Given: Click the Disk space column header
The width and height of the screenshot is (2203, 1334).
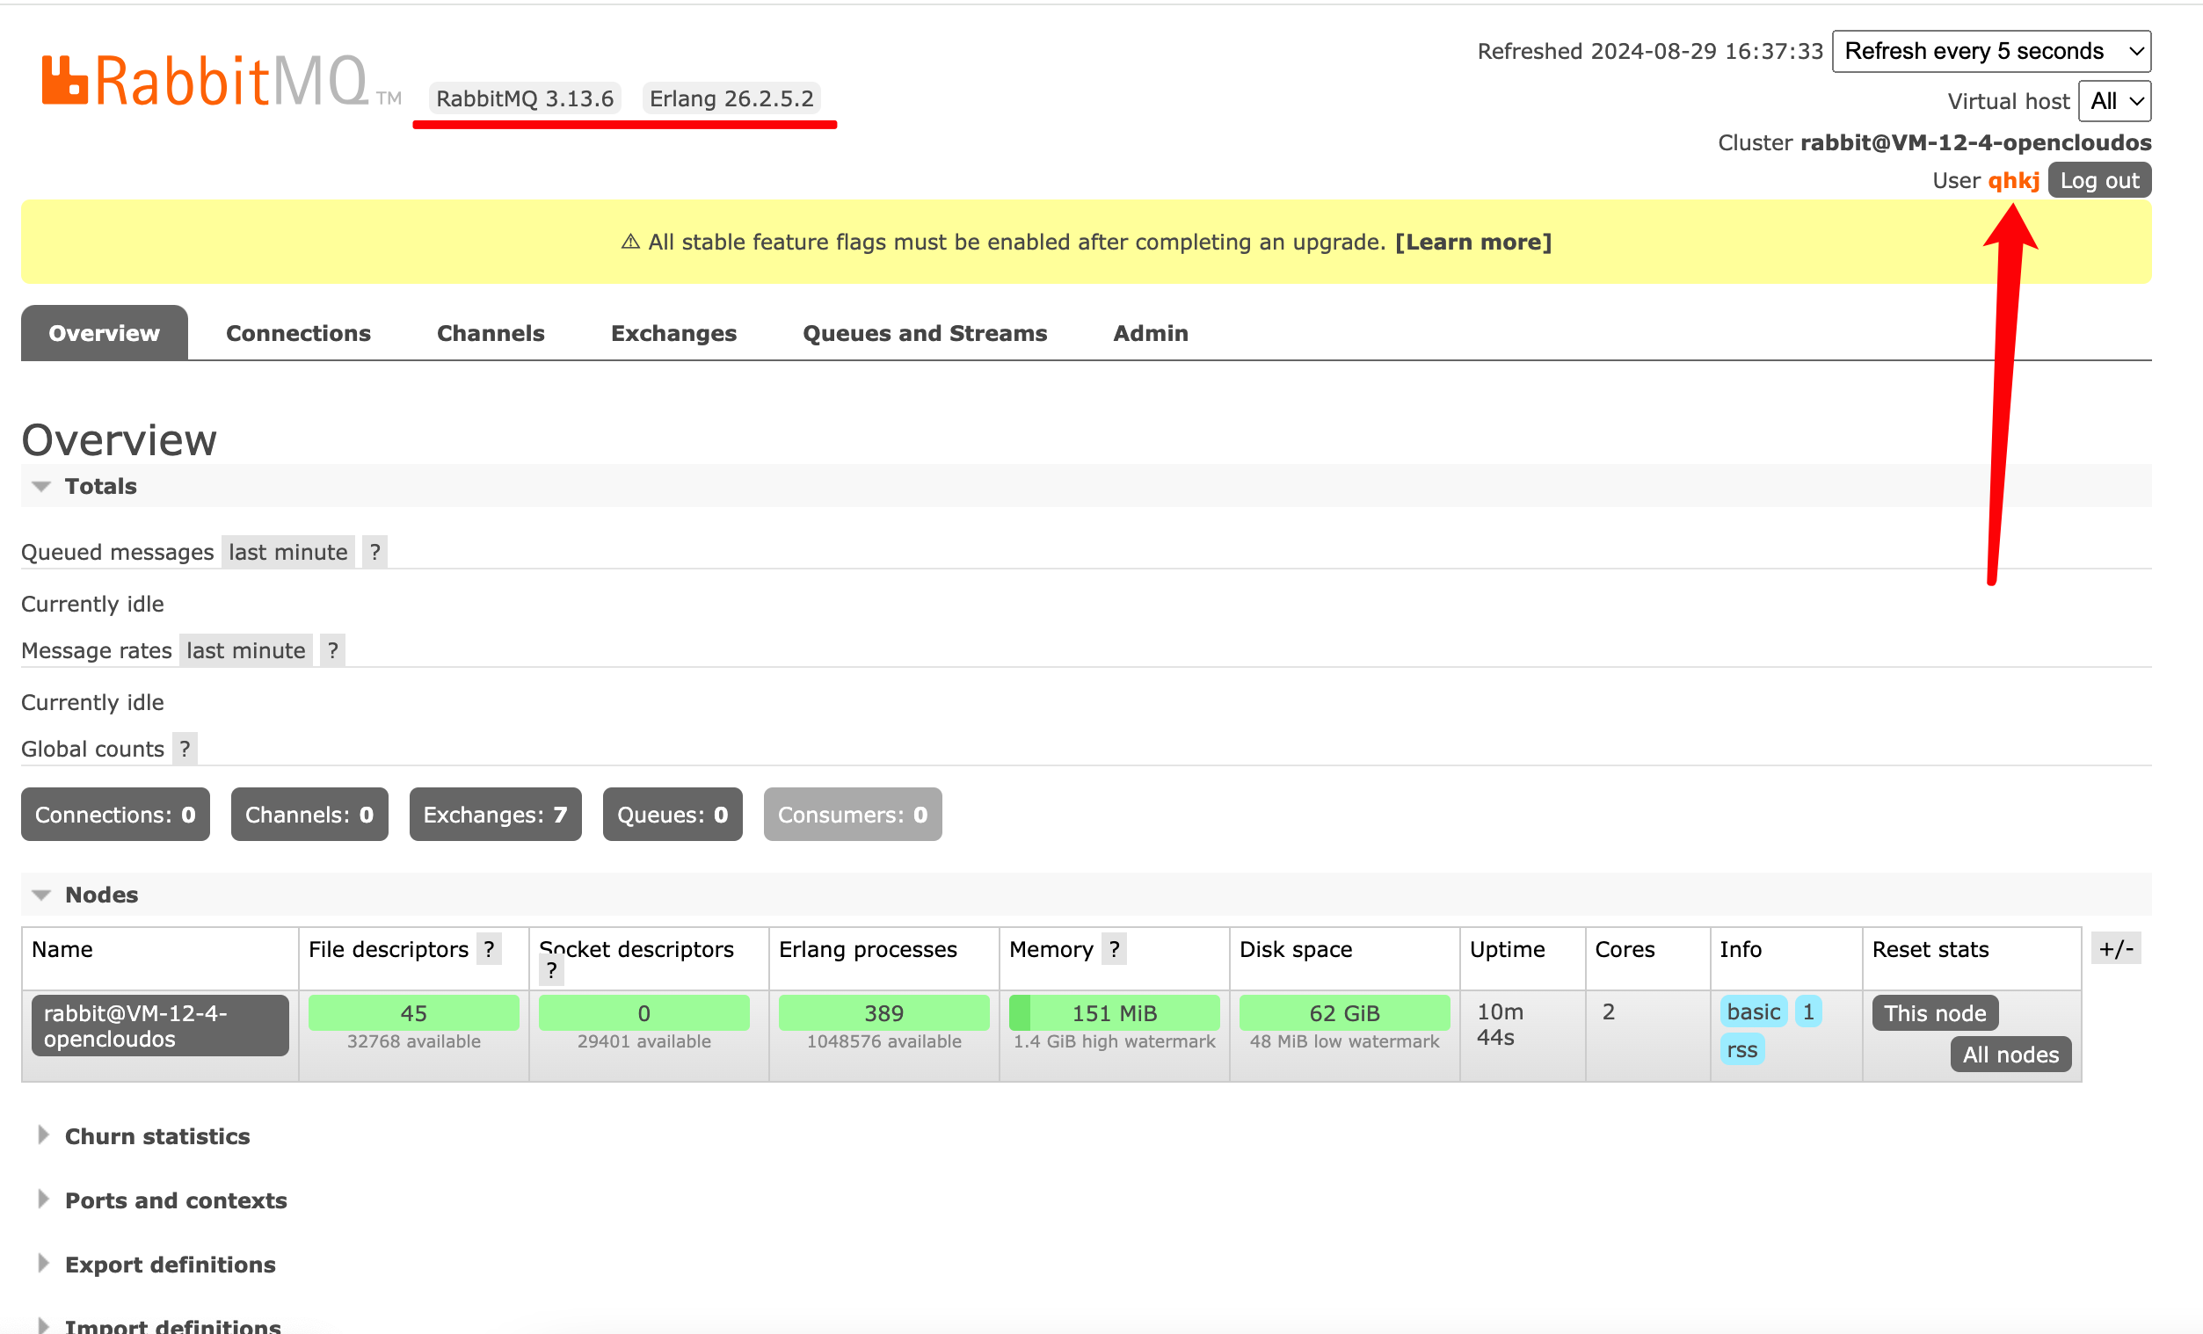Looking at the screenshot, I should click(x=1296, y=949).
